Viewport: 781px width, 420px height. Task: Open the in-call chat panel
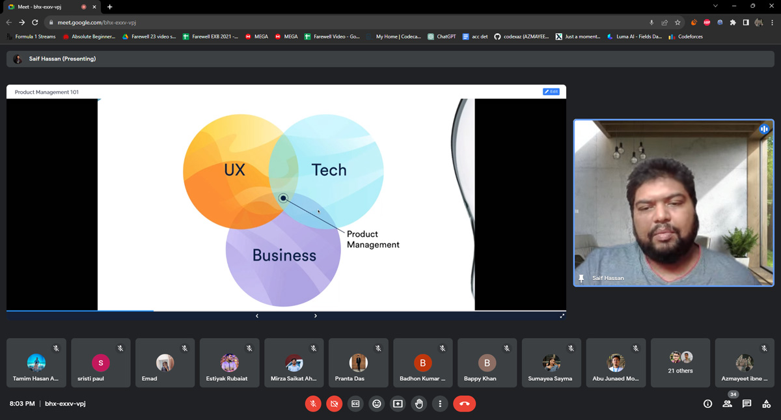coord(747,404)
